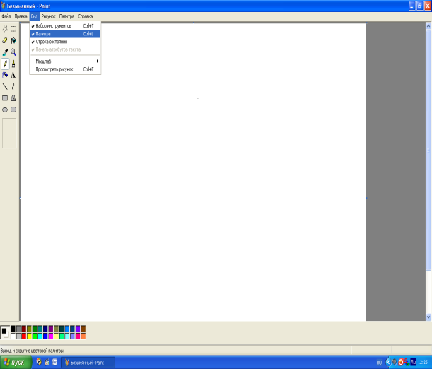Image resolution: width=432 pixels, height=369 pixels.
Task: Select the Polygon tool
Action: [13, 98]
